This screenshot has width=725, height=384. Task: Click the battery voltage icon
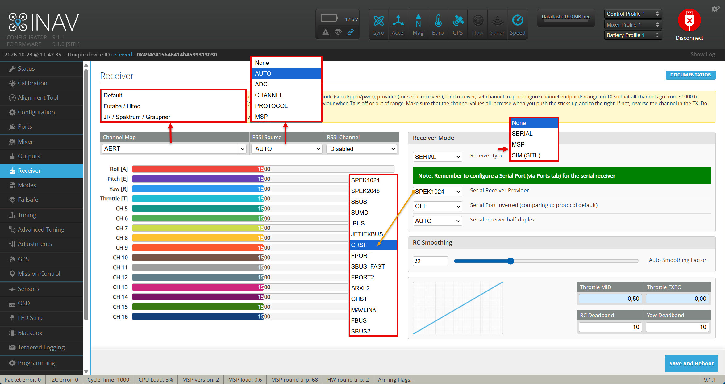(x=329, y=18)
